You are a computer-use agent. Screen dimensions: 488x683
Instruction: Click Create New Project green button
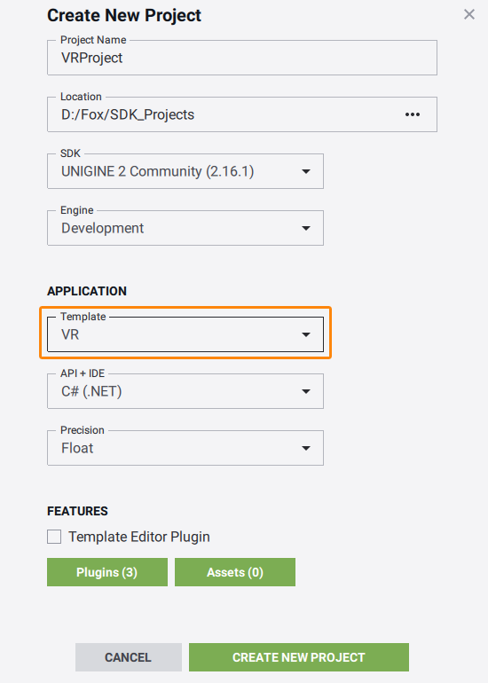tap(299, 657)
